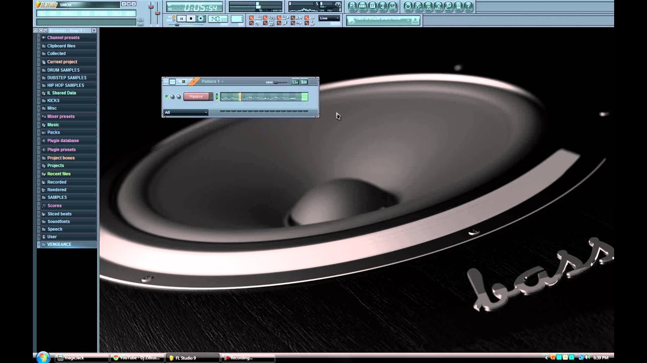Open the Piano Roll view button

pos(372,7)
